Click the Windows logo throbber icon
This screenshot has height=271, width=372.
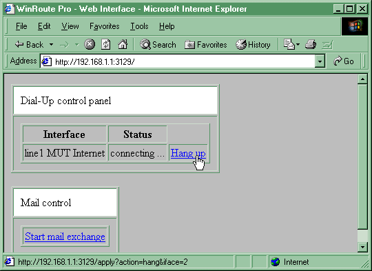(355, 26)
